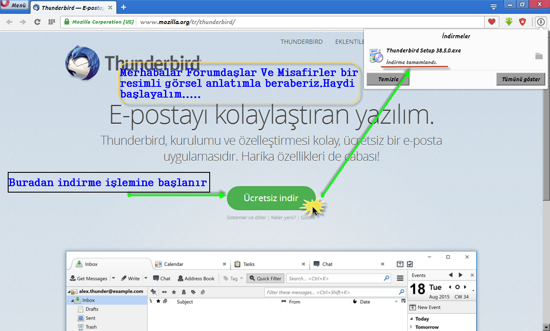Close the Thunderbird browser tab
550x331 pixels.
coord(111,7)
